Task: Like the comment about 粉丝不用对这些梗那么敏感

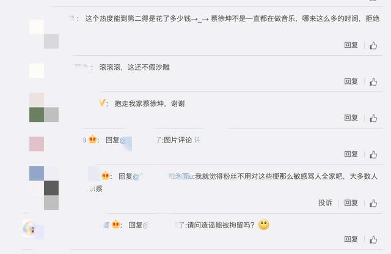Action: [x=373, y=203]
